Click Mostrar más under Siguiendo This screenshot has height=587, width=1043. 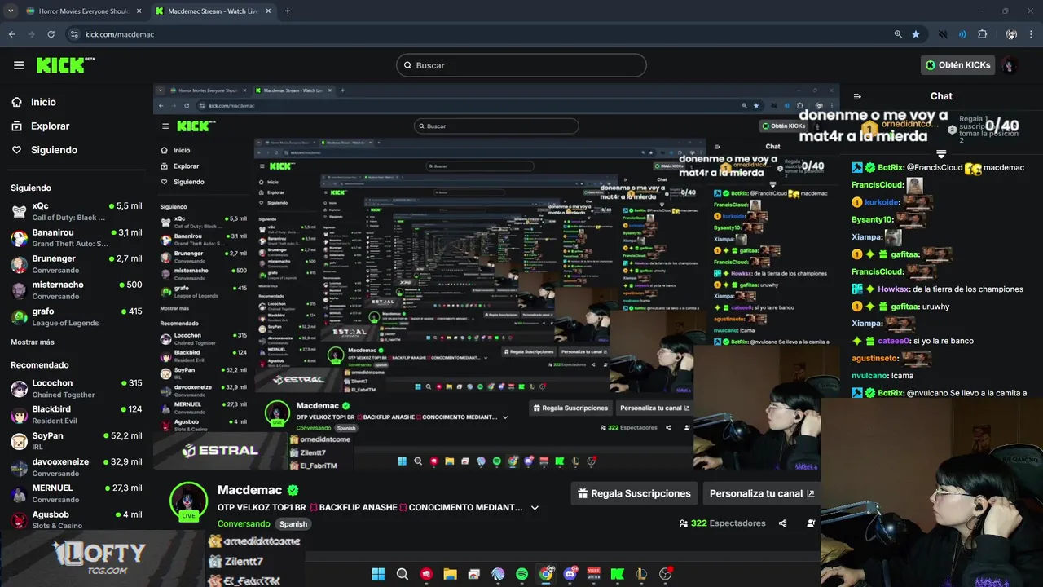click(33, 342)
